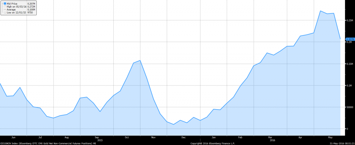Click the early May peak point on the line
Screen dimensions: 355x145
(x=321, y=11)
